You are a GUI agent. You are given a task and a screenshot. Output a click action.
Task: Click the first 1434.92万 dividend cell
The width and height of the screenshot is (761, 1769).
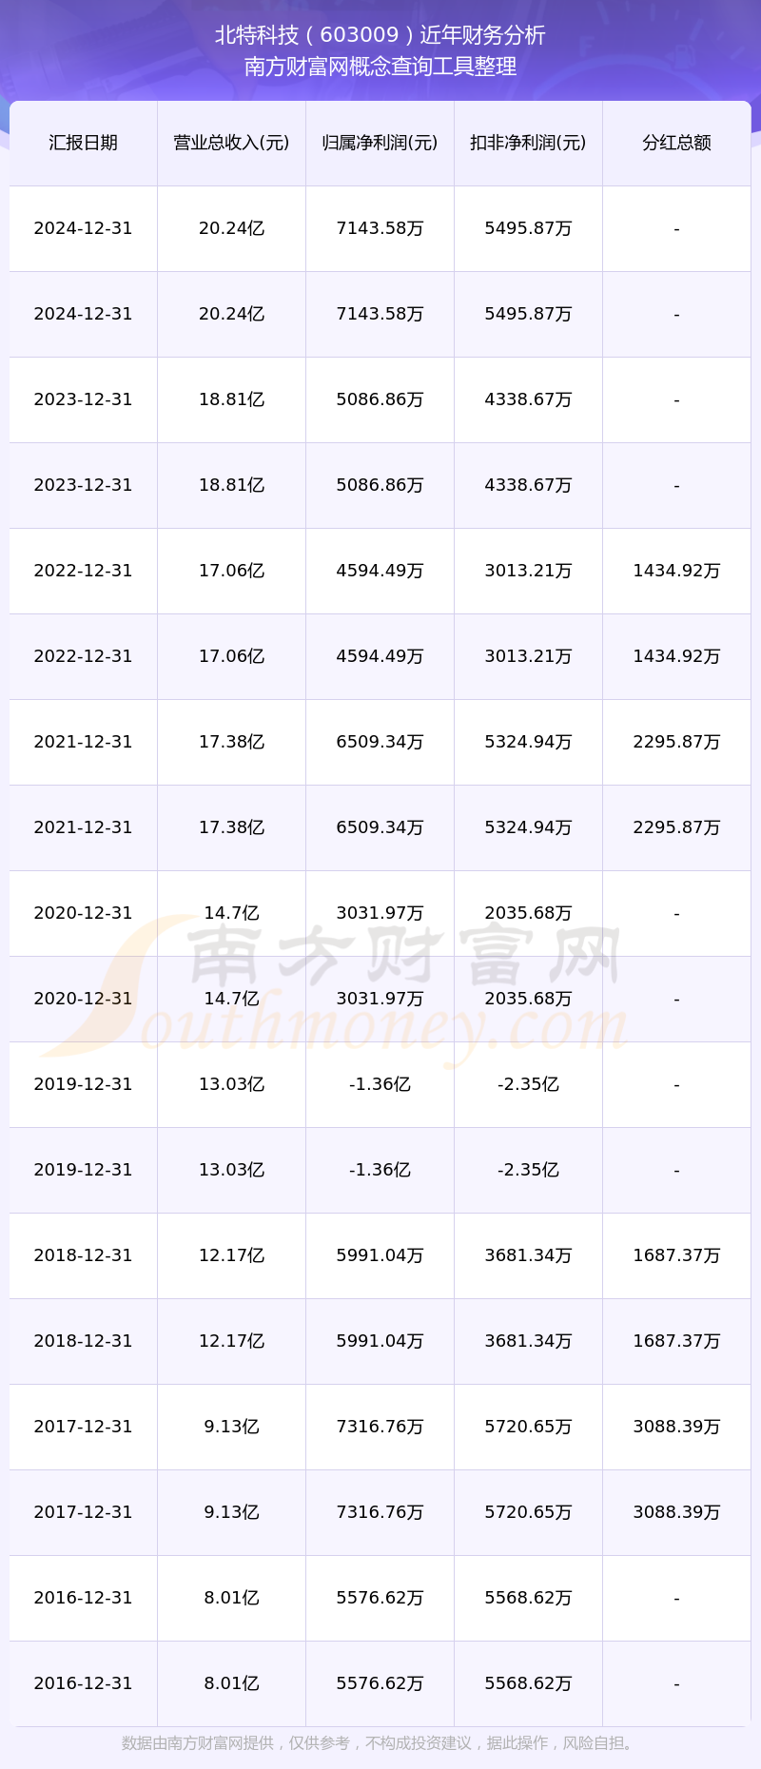[x=676, y=571]
